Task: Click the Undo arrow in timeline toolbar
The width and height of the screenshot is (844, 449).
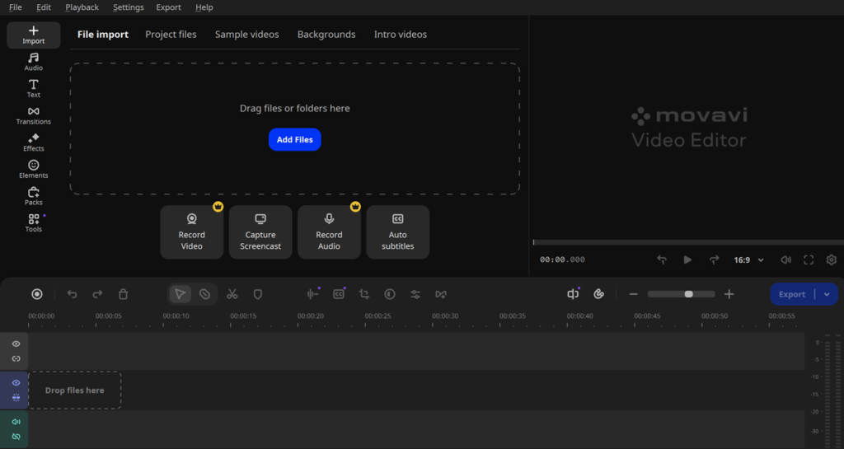Action: click(x=73, y=294)
